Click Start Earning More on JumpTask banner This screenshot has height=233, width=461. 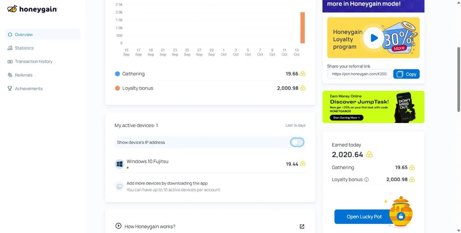[347, 118]
